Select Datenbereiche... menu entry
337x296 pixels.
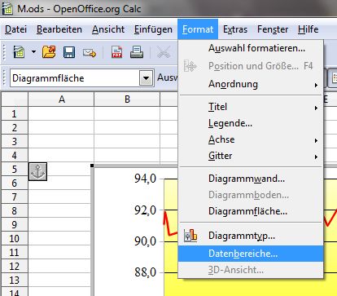tap(251, 254)
